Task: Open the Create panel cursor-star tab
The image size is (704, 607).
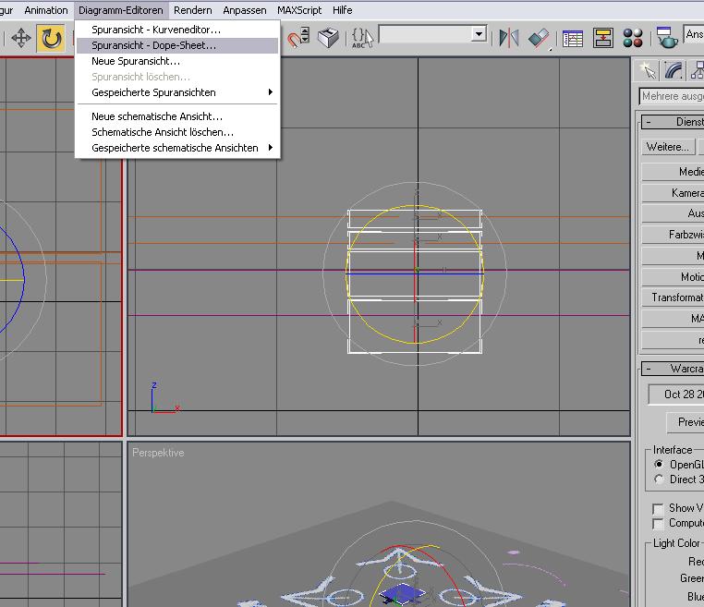Action: (648, 71)
